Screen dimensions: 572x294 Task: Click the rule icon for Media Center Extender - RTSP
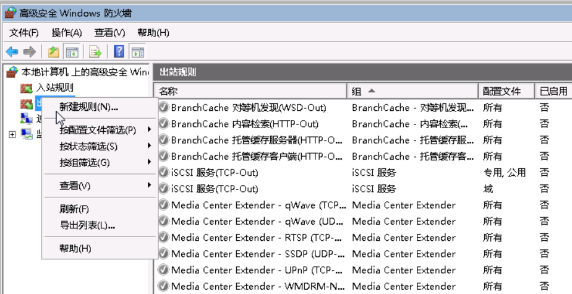pyautogui.click(x=164, y=238)
